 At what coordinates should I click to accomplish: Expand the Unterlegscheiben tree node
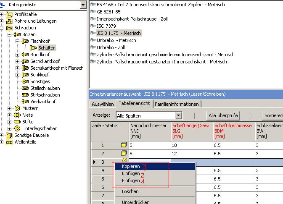[10, 128]
